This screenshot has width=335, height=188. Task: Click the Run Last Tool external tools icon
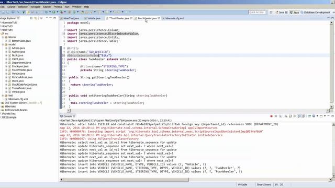coord(61,12)
